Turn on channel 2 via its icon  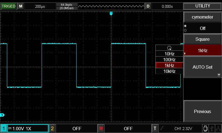(52, 128)
